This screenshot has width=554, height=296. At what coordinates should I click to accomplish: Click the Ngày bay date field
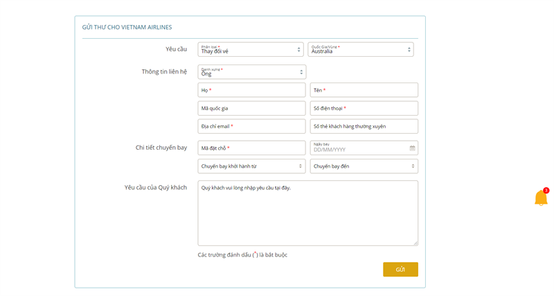364,148
